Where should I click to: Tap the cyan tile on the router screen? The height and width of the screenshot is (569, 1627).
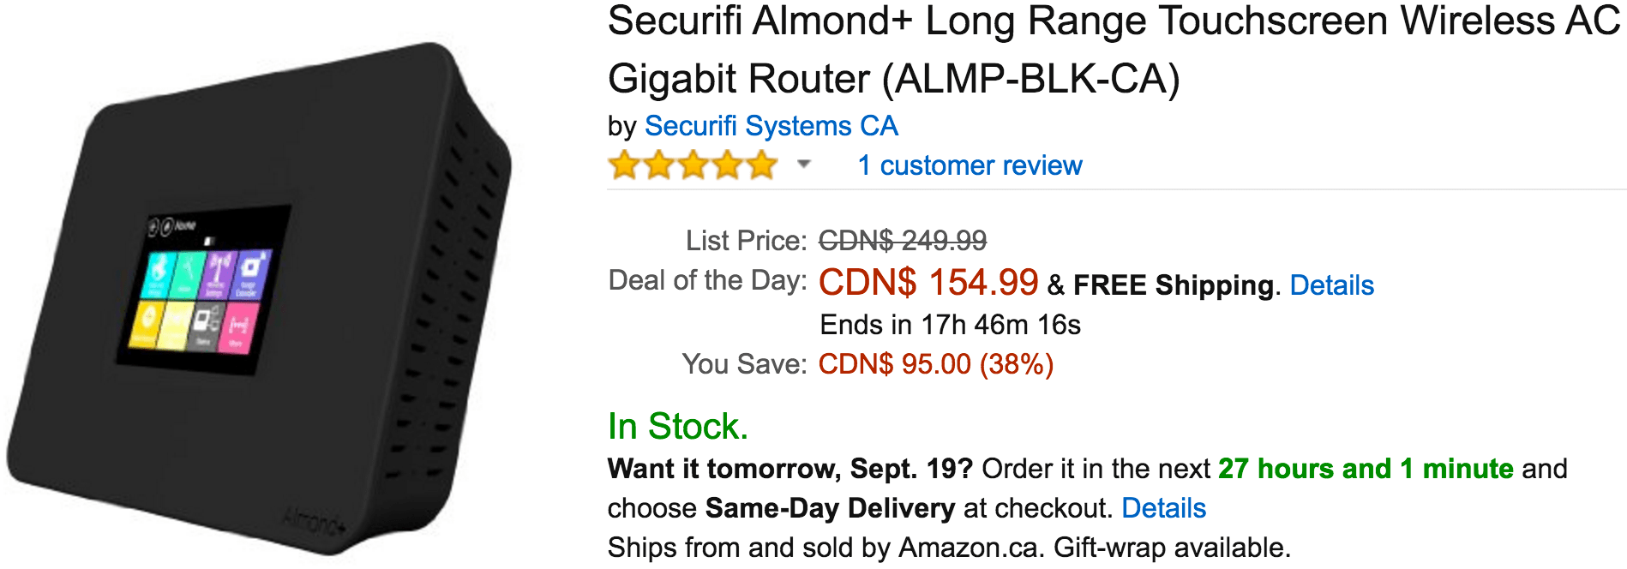pos(159,275)
